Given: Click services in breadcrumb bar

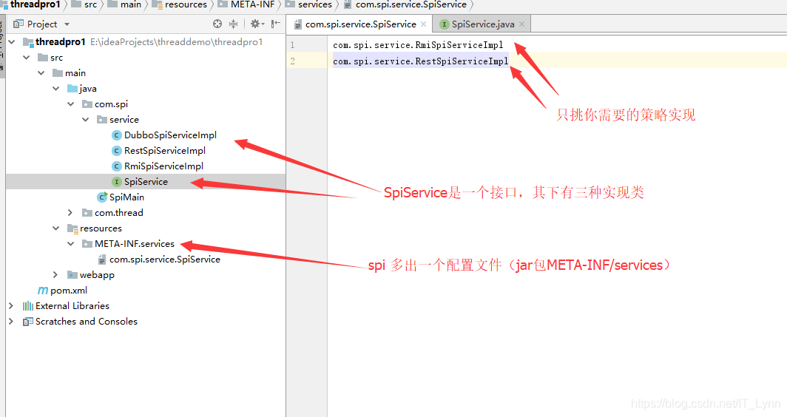Looking at the screenshot, I should coord(314,4).
